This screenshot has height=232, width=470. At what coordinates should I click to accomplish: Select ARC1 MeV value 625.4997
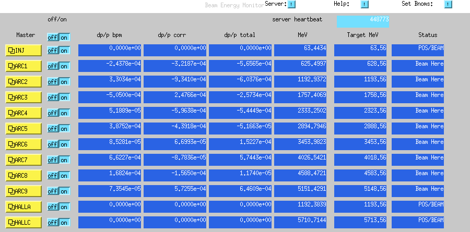pos(300,66)
